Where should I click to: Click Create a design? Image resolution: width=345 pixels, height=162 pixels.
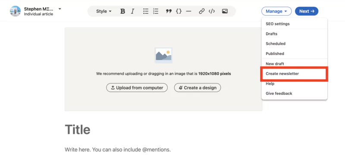coord(198,88)
